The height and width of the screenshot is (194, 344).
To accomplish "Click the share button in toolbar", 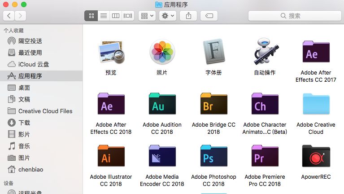I will pyautogui.click(x=188, y=16).
